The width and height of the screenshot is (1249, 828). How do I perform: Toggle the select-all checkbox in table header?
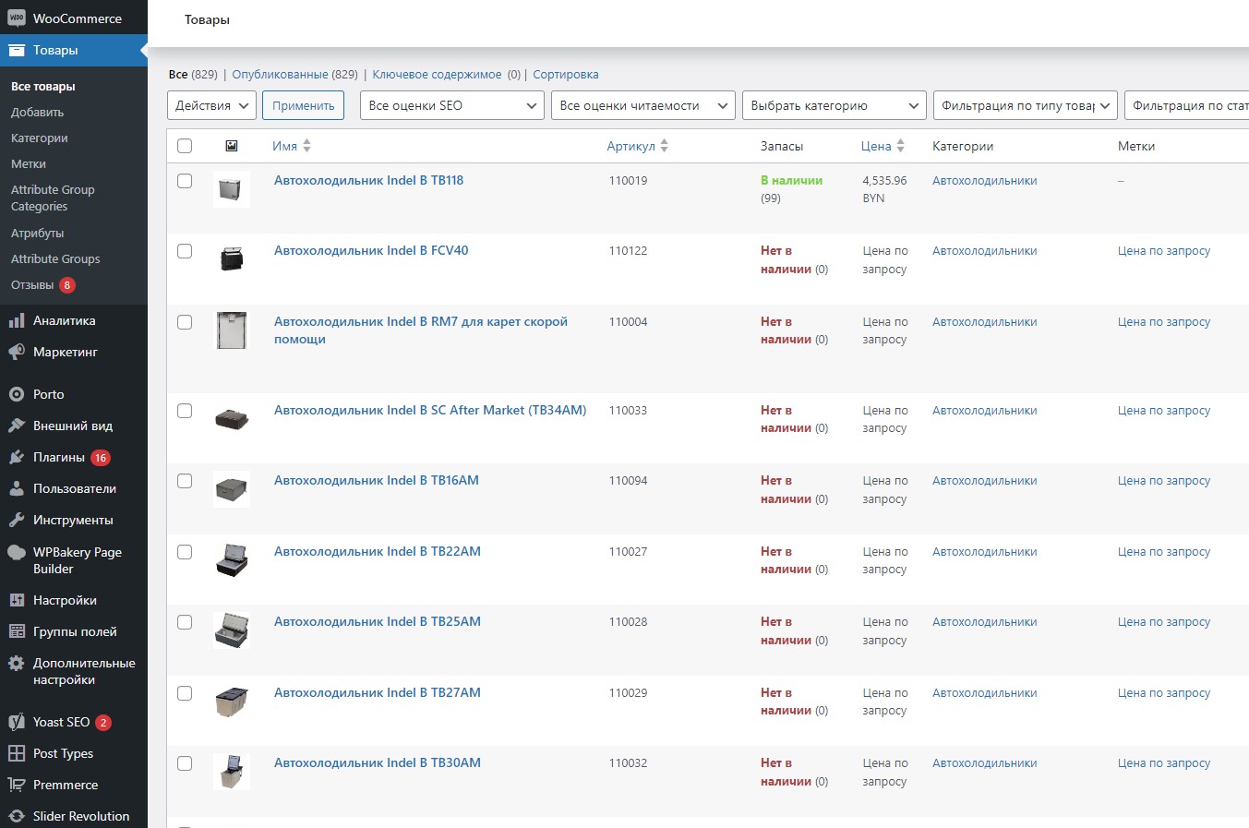coord(185,146)
